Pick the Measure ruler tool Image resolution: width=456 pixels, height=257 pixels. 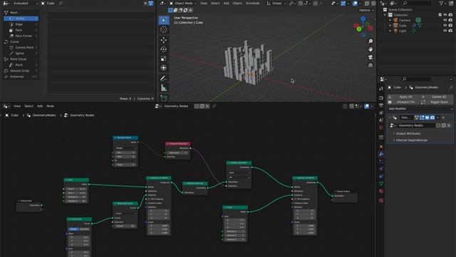pos(164,87)
